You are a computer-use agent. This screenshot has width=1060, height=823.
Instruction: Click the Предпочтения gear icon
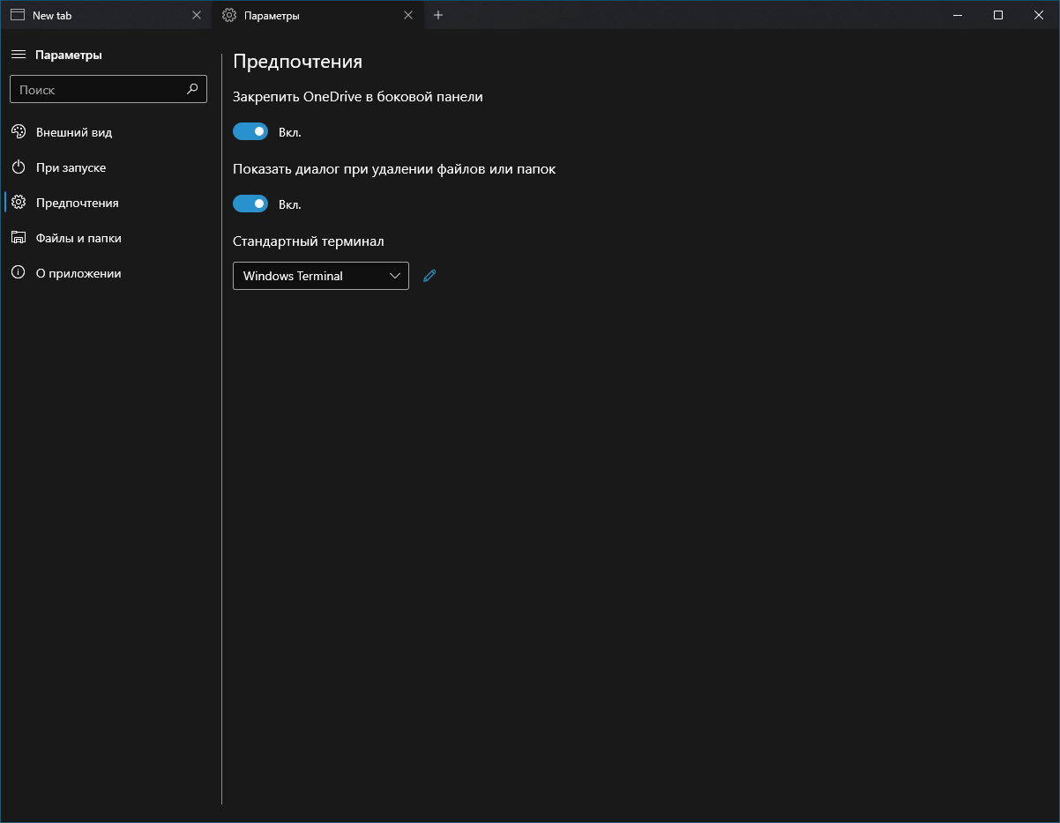[19, 202]
